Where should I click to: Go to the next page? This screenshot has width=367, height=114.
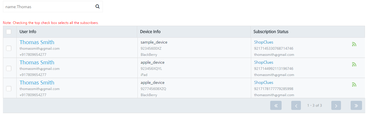coord(336,105)
